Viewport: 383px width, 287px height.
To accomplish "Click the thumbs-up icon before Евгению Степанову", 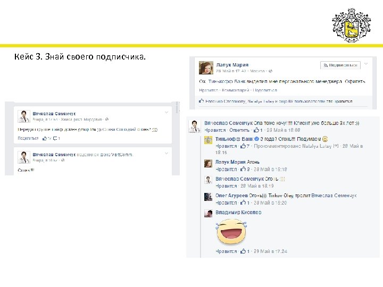I will [x=201, y=101].
